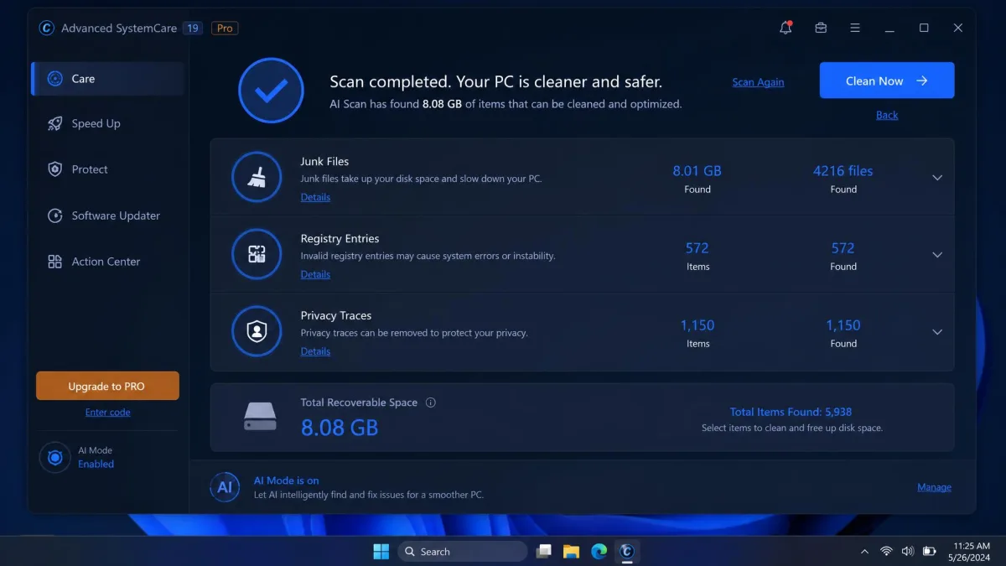This screenshot has height=566, width=1006.
Task: Open the notification bell icon
Action: click(x=786, y=28)
